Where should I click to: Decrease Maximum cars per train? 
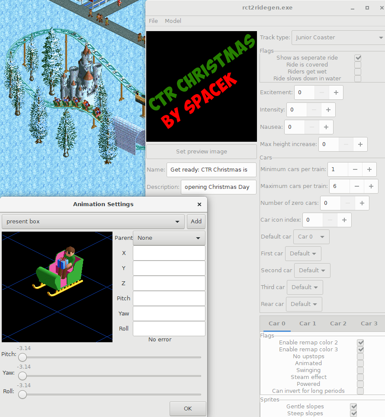pos(357,186)
